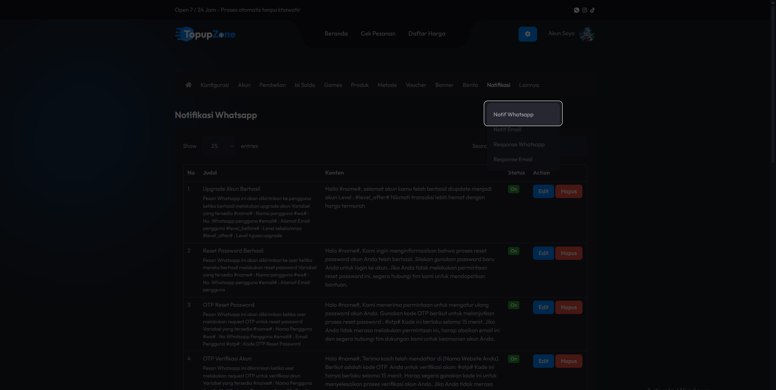Hapus OTP Verifikasi Akun notification
The height and width of the screenshot is (390, 776).
tap(569, 361)
